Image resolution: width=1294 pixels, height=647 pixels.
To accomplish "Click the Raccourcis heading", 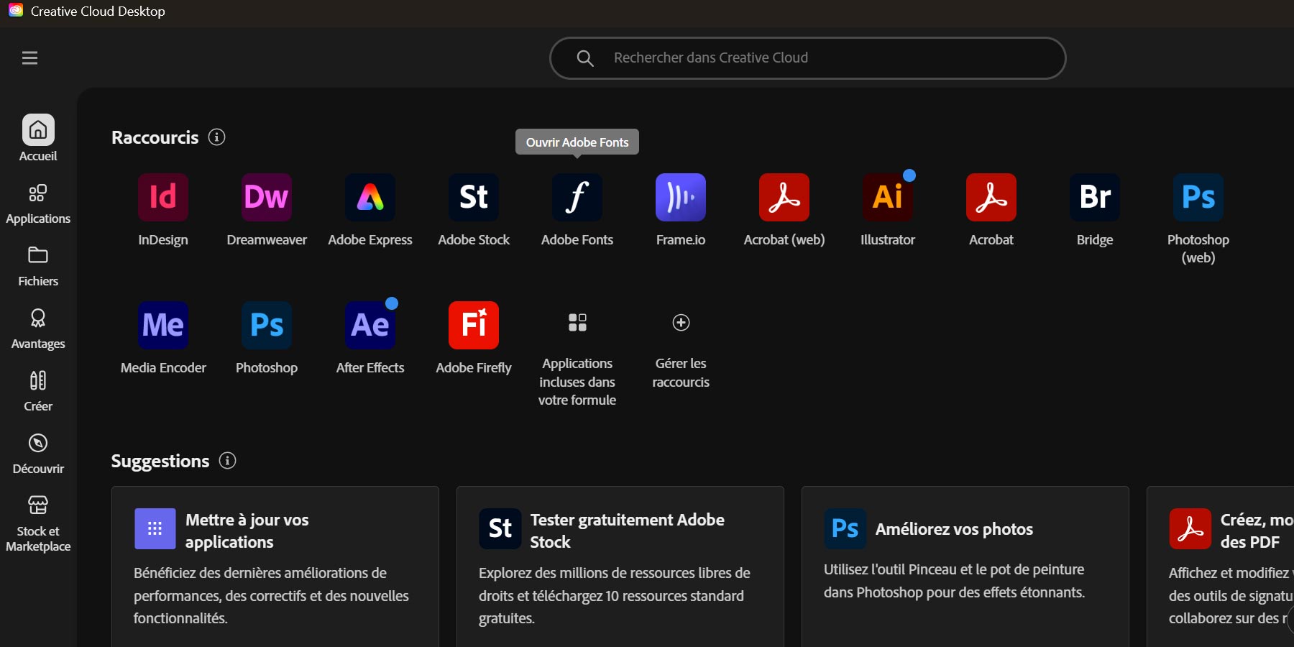I will click(155, 137).
